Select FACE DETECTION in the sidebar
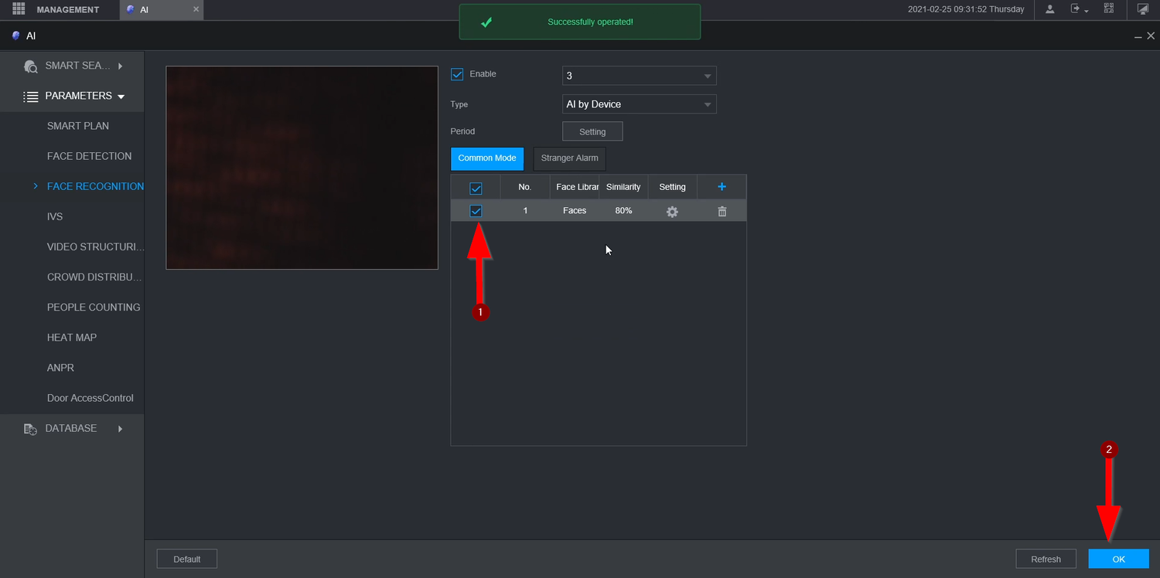This screenshot has width=1160, height=578. (89, 156)
